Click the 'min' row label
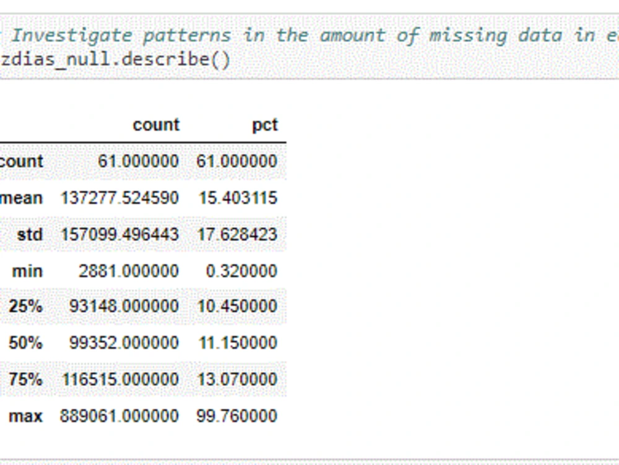 pos(27,271)
